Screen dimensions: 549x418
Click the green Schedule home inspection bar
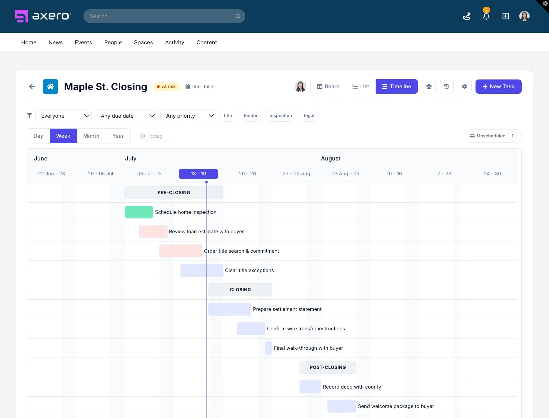tap(139, 212)
